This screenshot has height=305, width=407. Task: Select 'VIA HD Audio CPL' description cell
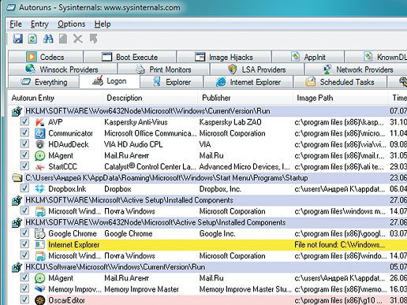pyautogui.click(x=133, y=144)
